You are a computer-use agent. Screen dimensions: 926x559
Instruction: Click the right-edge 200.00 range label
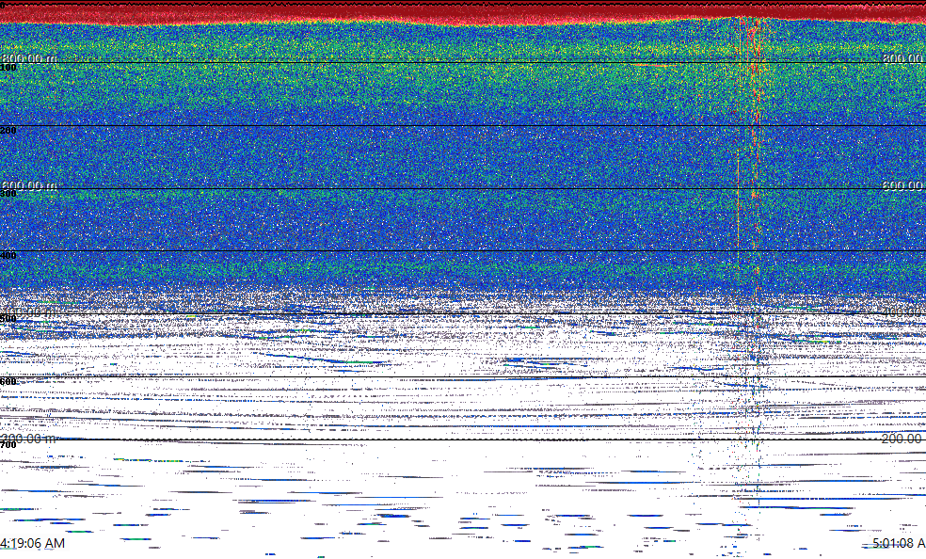[903, 439]
